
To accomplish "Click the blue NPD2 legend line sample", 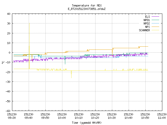I will pos(156,23).
